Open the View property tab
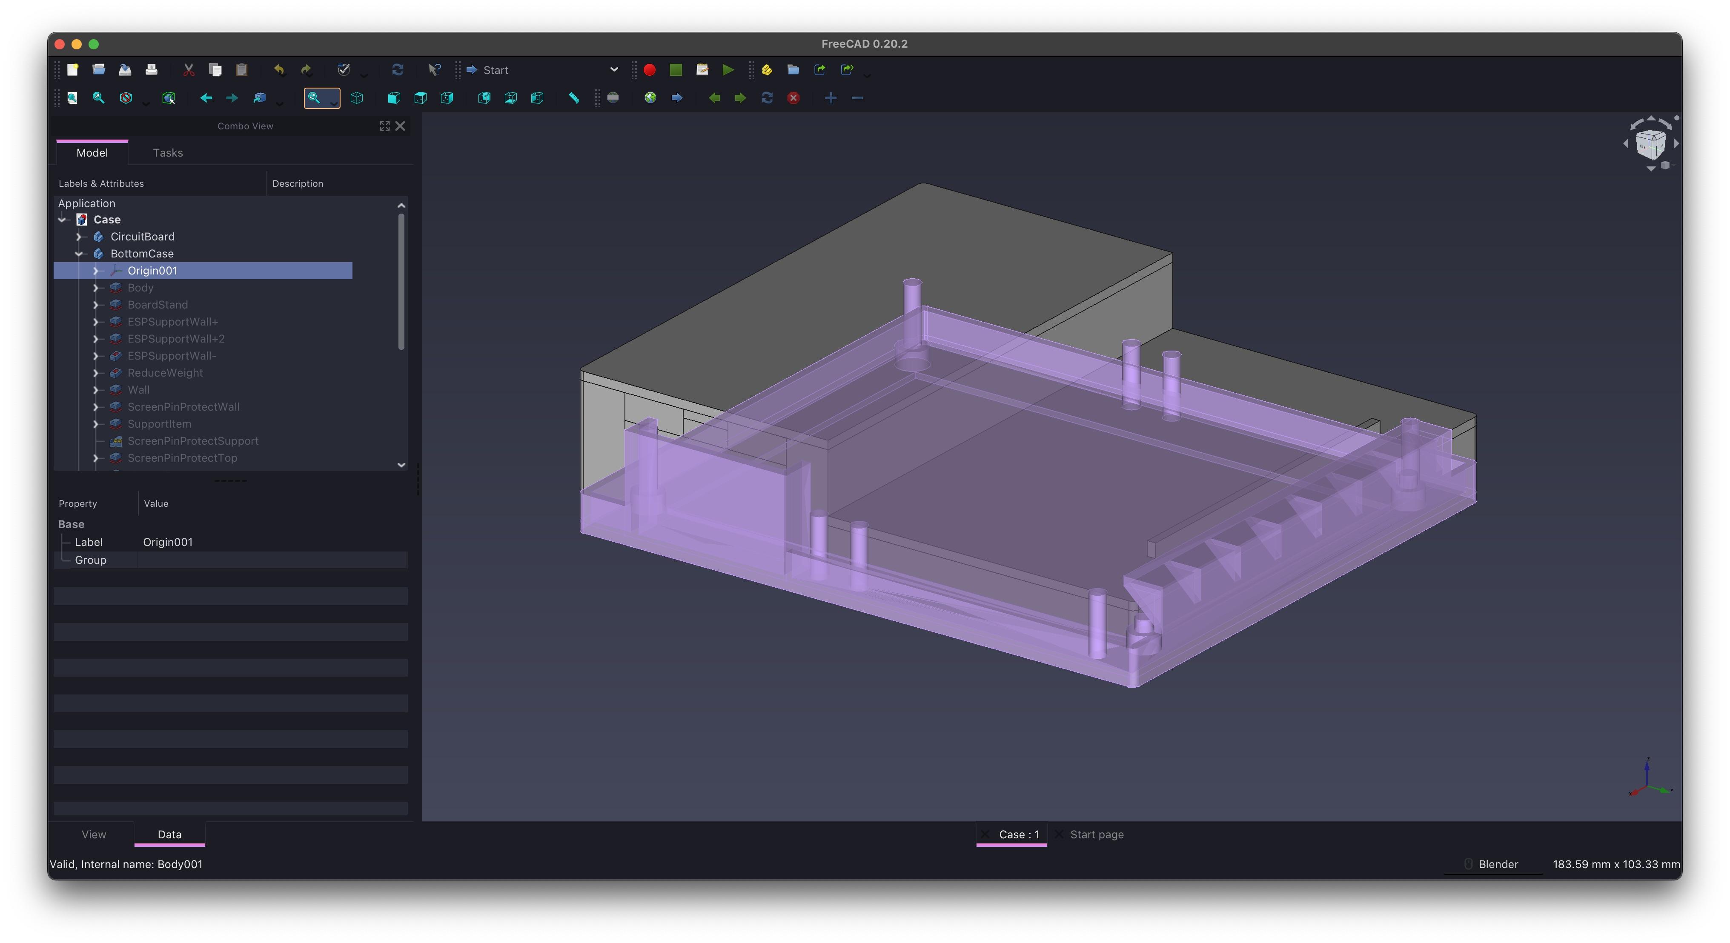This screenshot has height=943, width=1730. pyautogui.click(x=94, y=834)
